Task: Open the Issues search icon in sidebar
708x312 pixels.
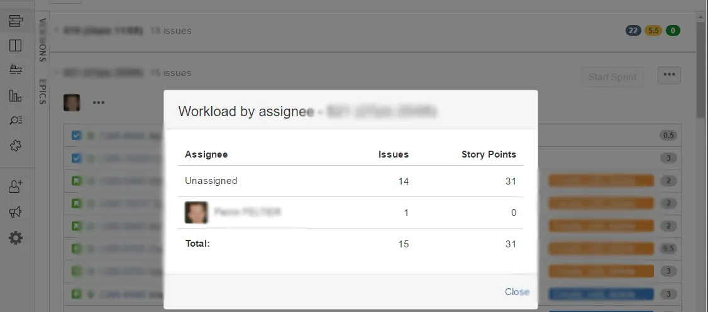Action: (x=16, y=120)
